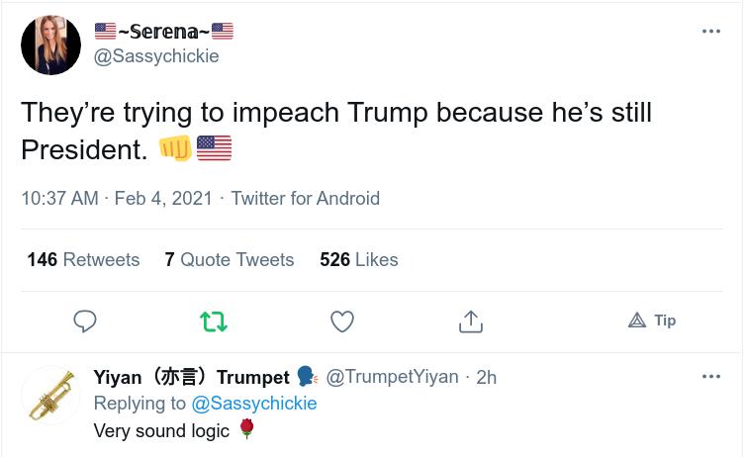This screenshot has width=747, height=457.
Task: Open Serena's profile picture
Action: point(51,45)
